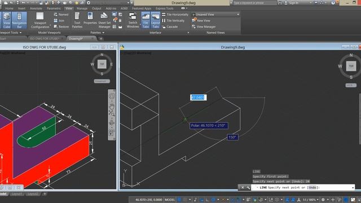Toggle grid display in status bar
The image size is (361, 203).
[179, 200]
